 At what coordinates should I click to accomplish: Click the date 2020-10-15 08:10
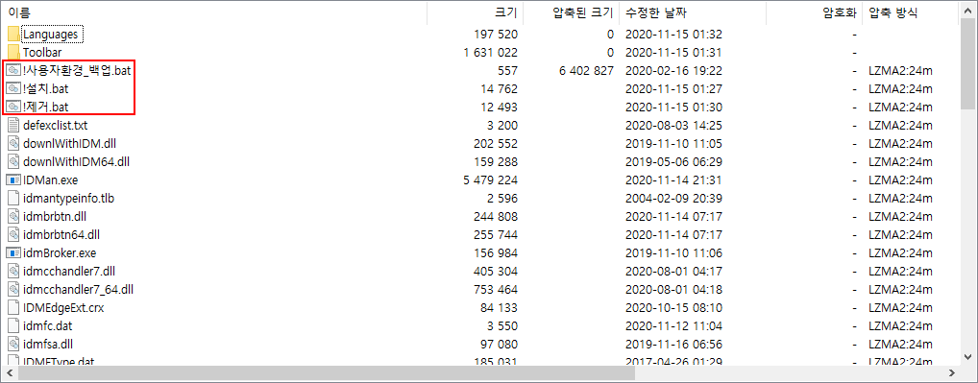[673, 307]
